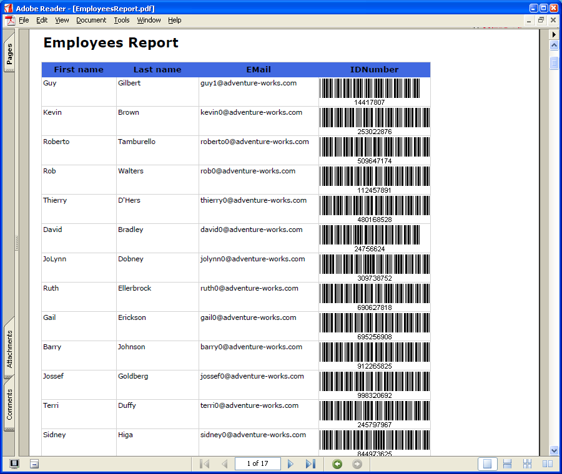
Task: Open the Attachments panel tab
Action: point(9,349)
